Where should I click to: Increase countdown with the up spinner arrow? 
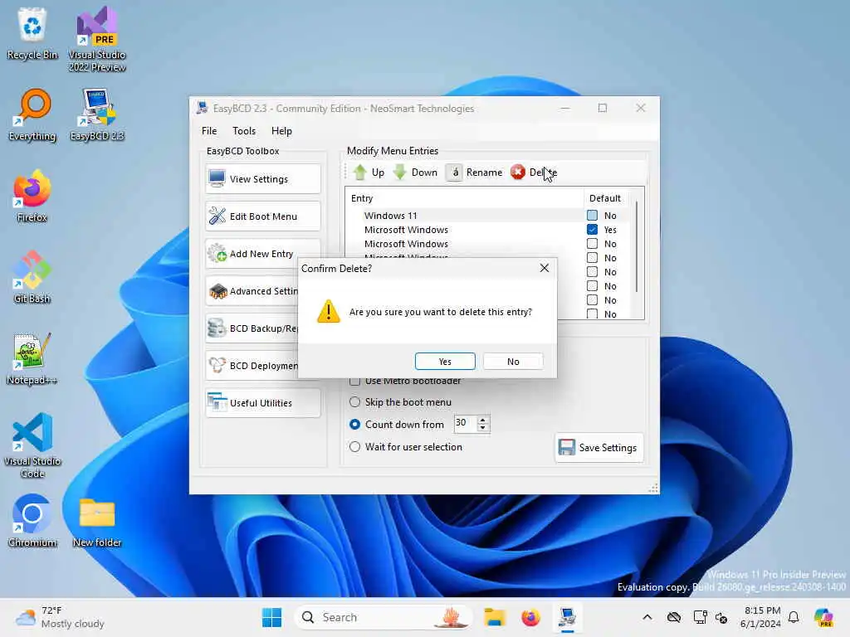[482, 419]
